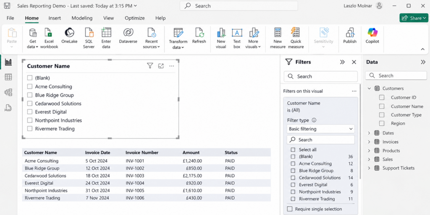This screenshot has width=430, height=215.
Task: Tick Select all in Filters pane
Action: point(293,150)
